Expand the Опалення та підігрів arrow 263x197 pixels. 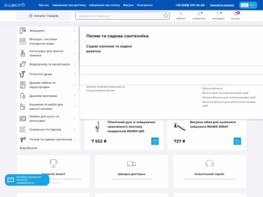(75, 130)
